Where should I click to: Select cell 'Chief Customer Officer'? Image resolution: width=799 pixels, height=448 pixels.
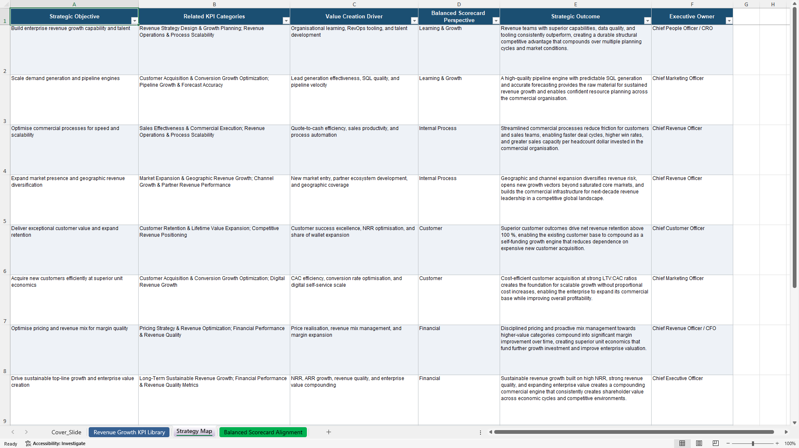tap(692, 250)
